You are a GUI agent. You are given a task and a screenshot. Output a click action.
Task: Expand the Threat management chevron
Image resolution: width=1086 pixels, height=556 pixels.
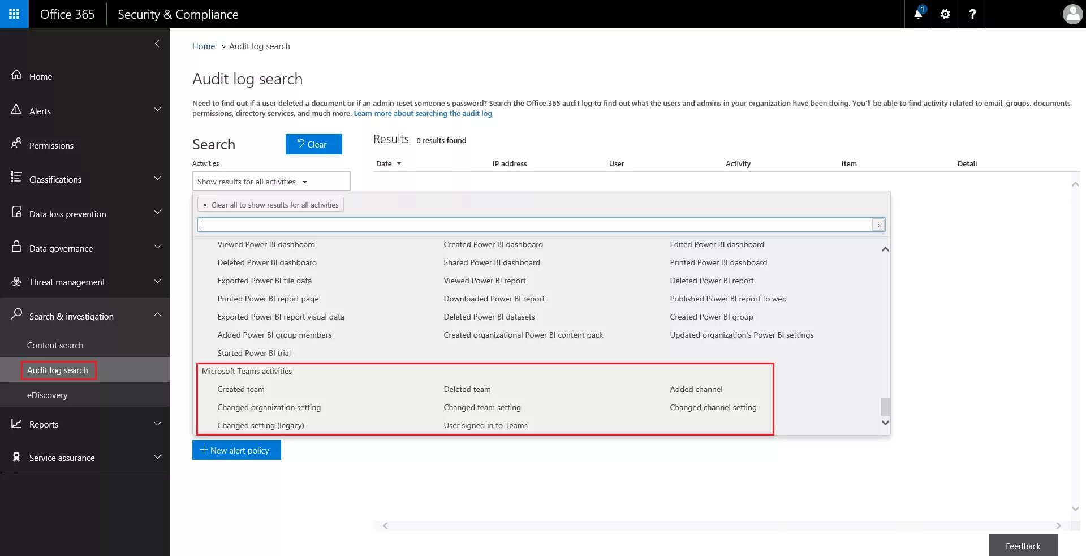tap(157, 281)
